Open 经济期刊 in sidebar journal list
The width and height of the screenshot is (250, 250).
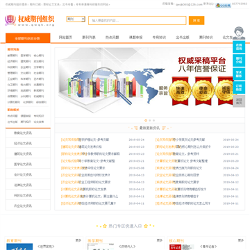pos(12,61)
